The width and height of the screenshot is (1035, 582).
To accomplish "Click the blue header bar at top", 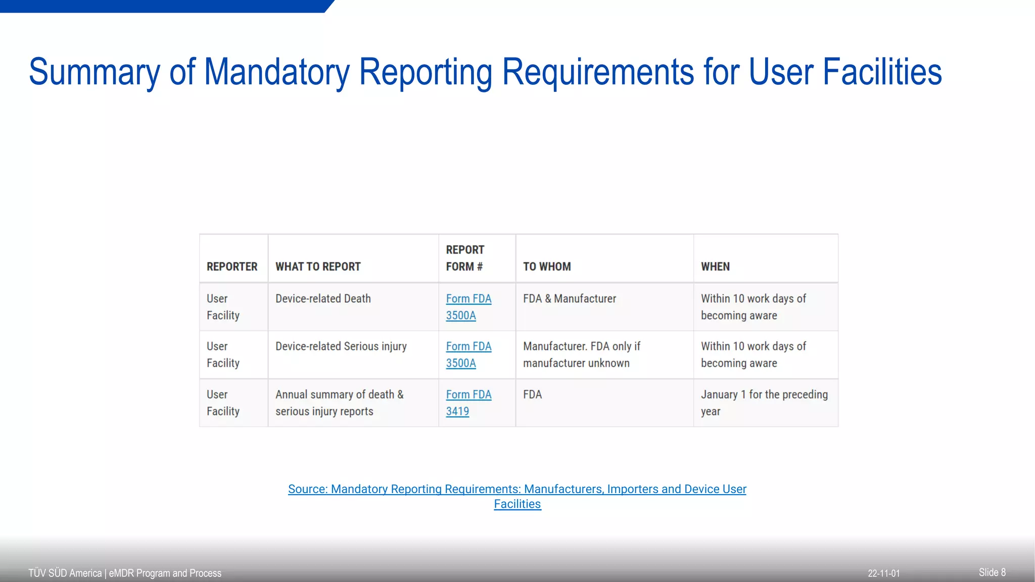I will coord(162,6).
